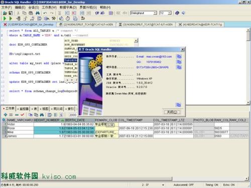The image size is (251, 188).
Task: Click the NAME_VARCHAR2 column header
Action: point(20,120)
